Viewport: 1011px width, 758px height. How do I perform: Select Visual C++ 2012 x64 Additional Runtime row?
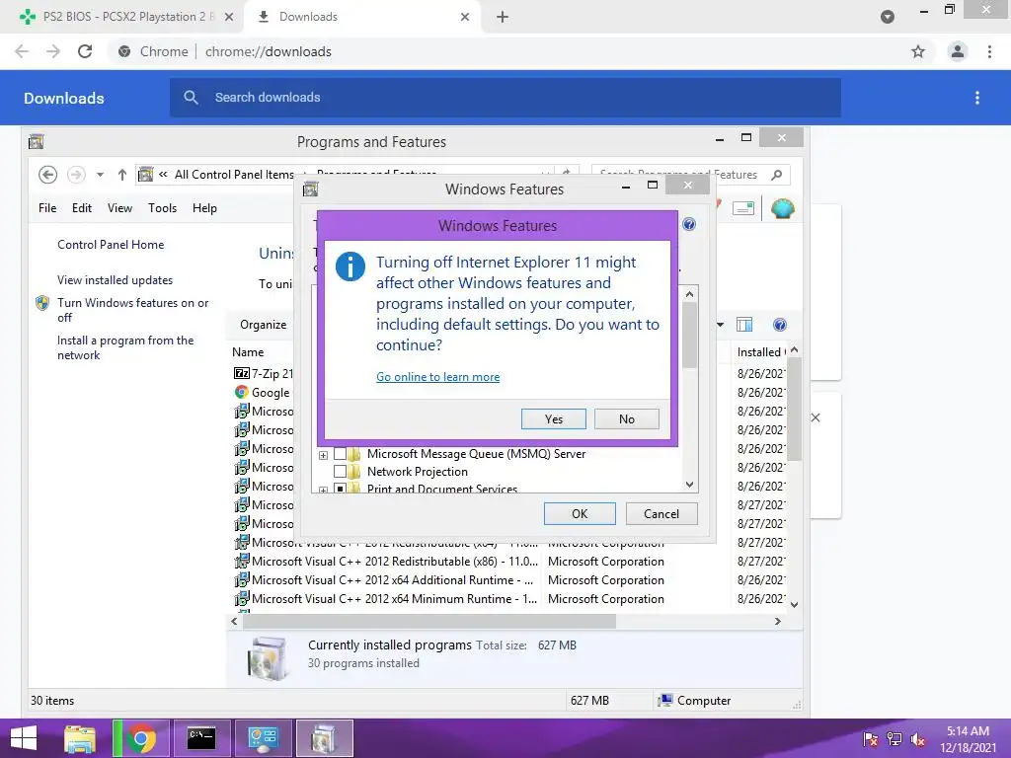[x=509, y=580]
